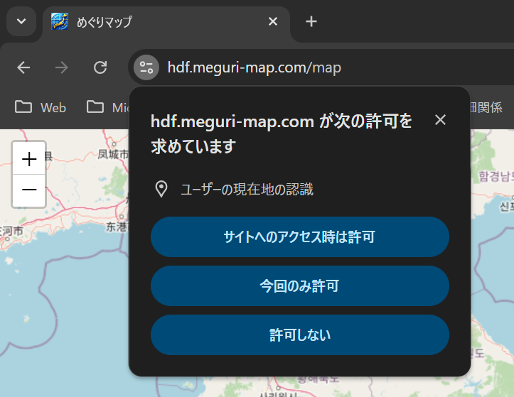The width and height of the screenshot is (514, 397).
Task: Close the めぐりマップ tab
Action: pos(272,21)
